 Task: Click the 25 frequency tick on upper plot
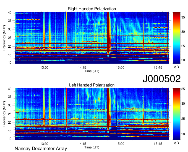10,38
